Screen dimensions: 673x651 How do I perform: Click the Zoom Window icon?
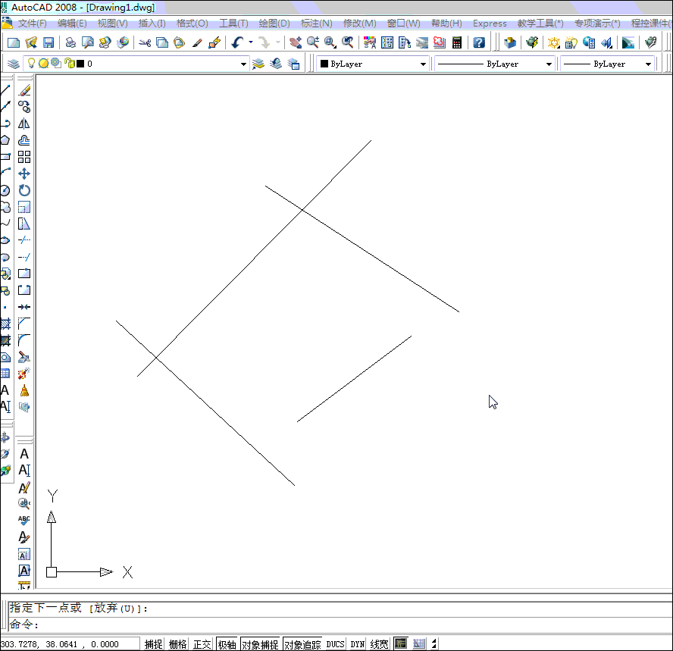[x=330, y=42]
